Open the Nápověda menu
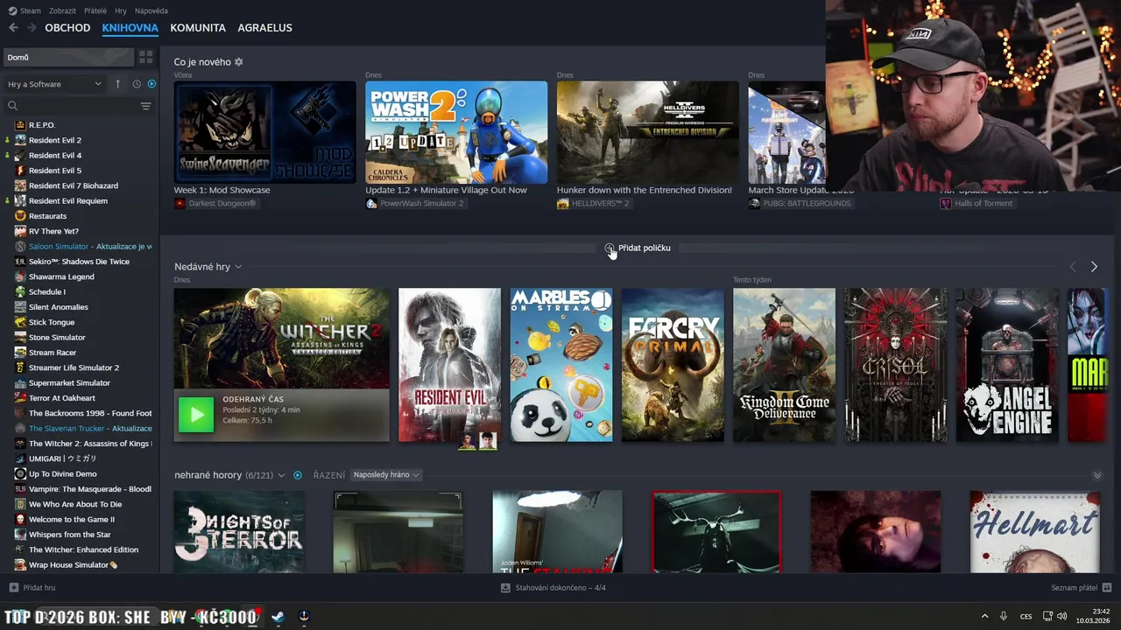Viewport: 1121px width, 630px height. point(152,10)
